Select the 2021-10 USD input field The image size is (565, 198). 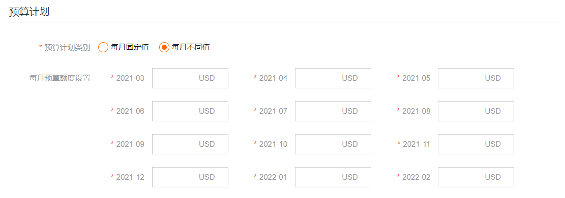333,144
